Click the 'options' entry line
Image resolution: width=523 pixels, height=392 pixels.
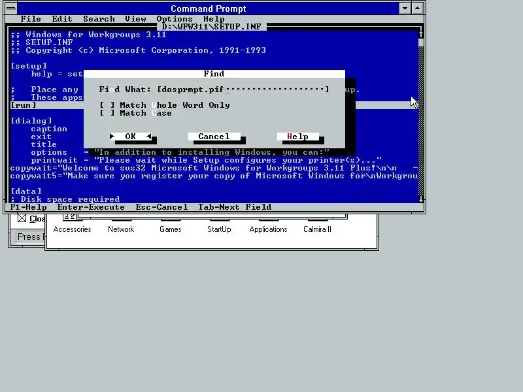pyautogui.click(x=180, y=152)
